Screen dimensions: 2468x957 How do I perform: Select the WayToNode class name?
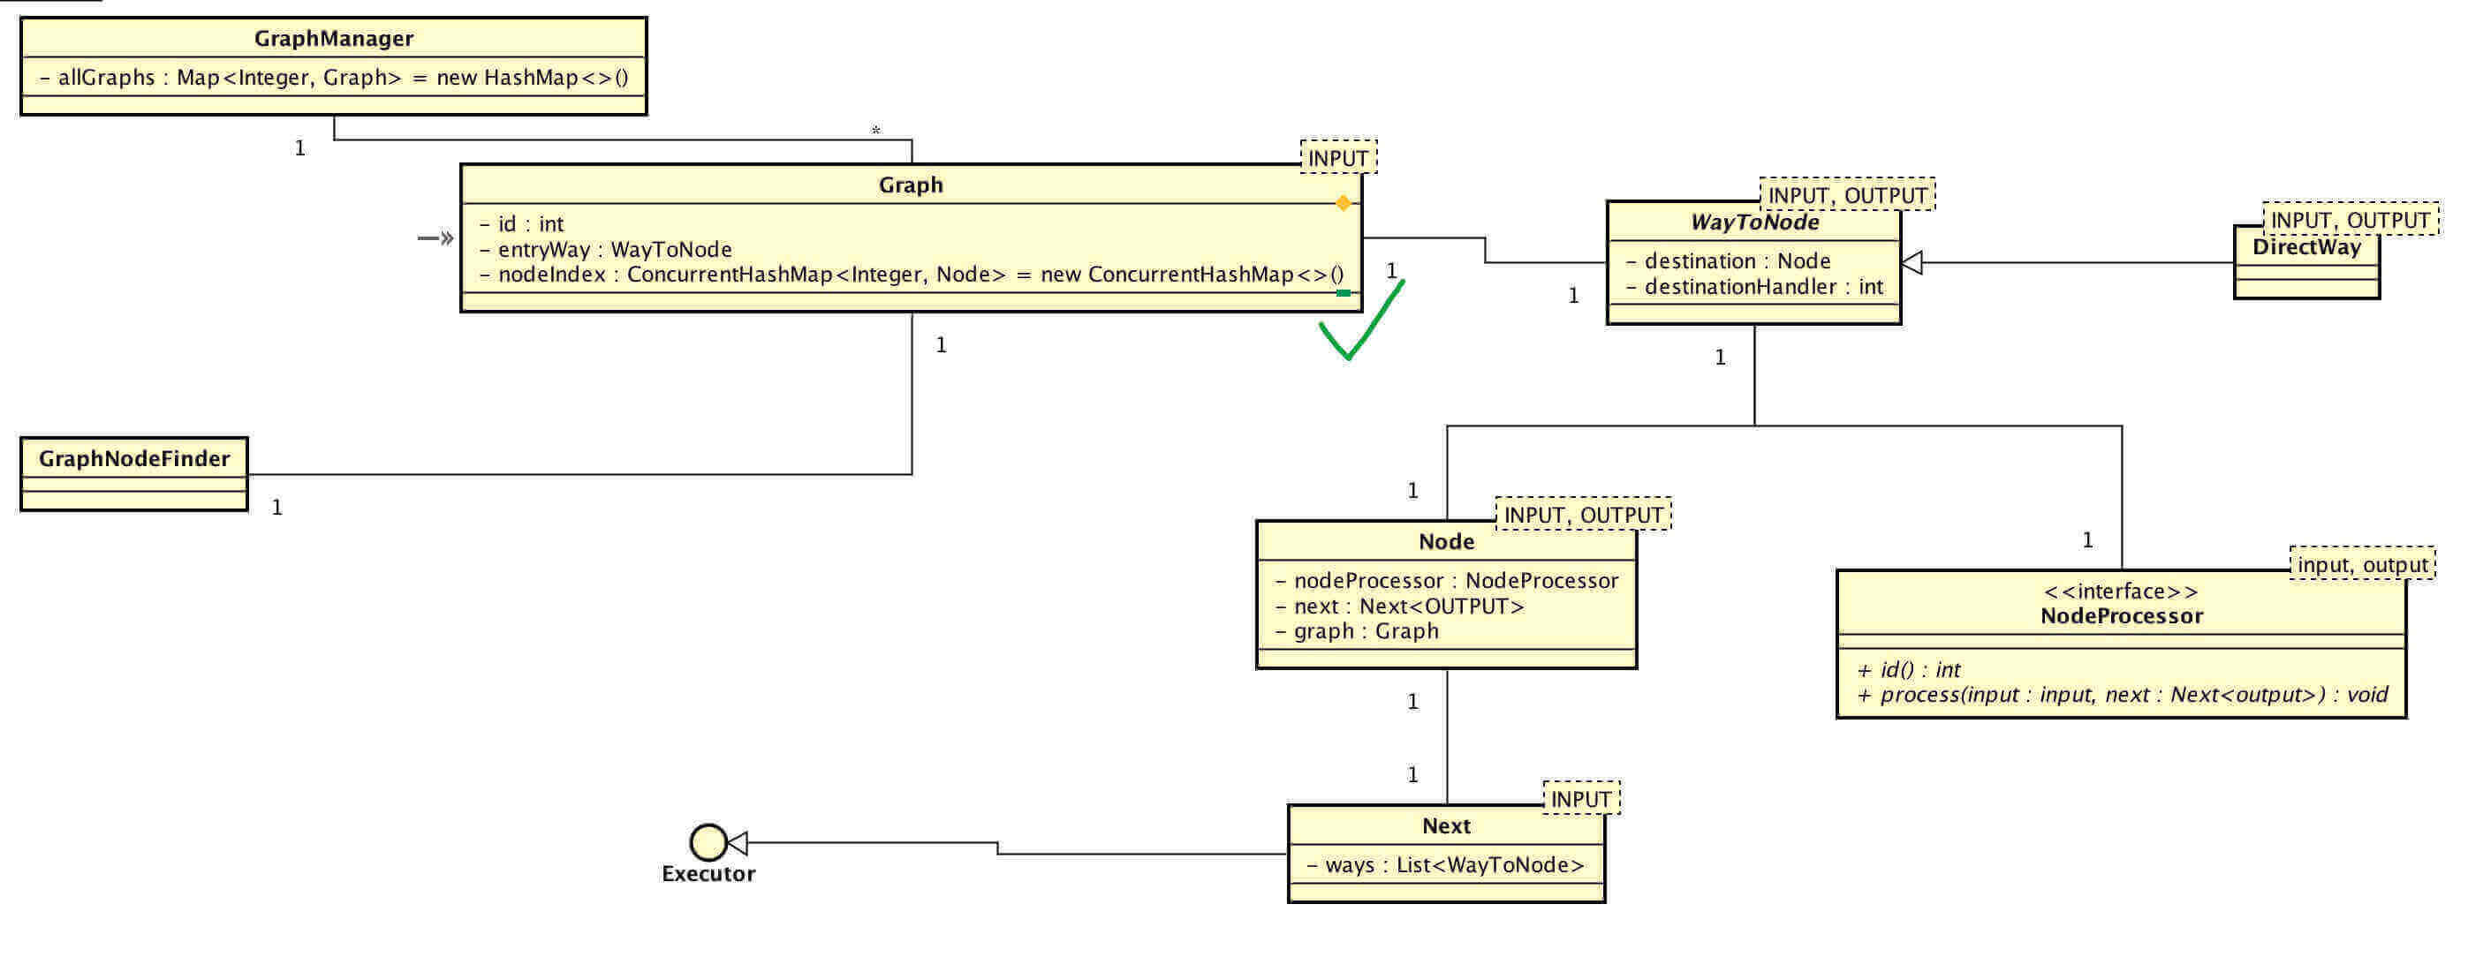pos(1754,222)
